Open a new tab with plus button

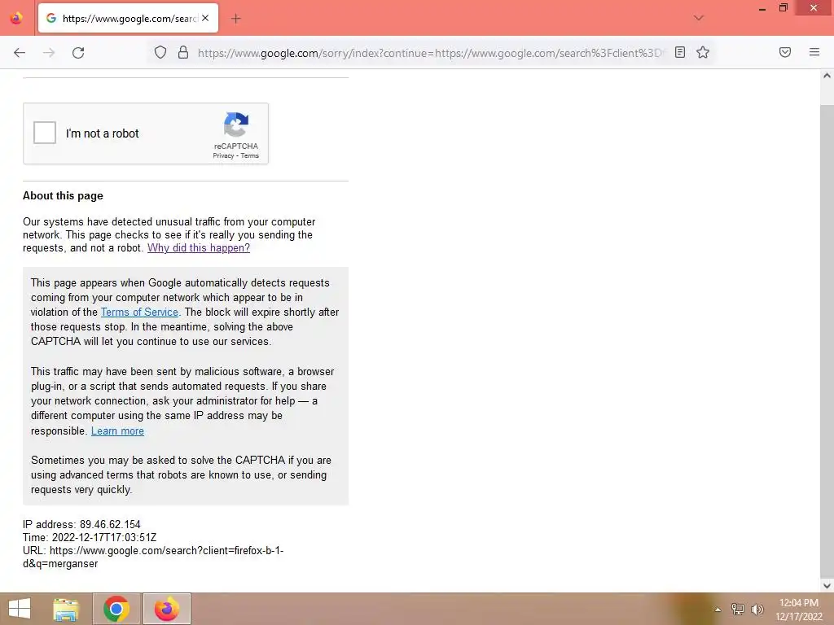pos(235,19)
